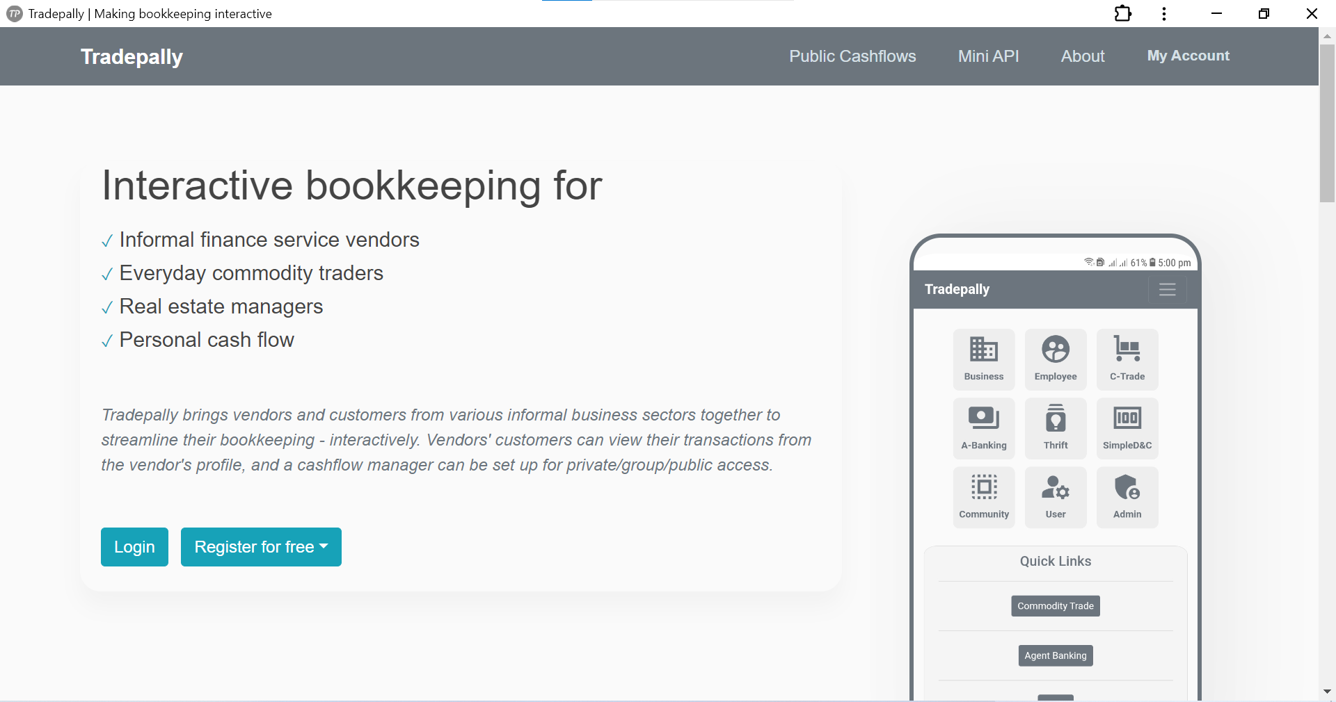1336x702 pixels.
Task: Open the Admin shield icon tile
Action: (1127, 497)
